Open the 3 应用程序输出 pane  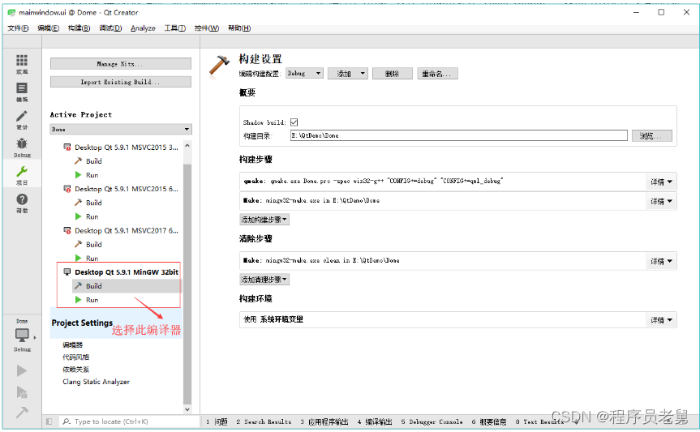point(324,421)
